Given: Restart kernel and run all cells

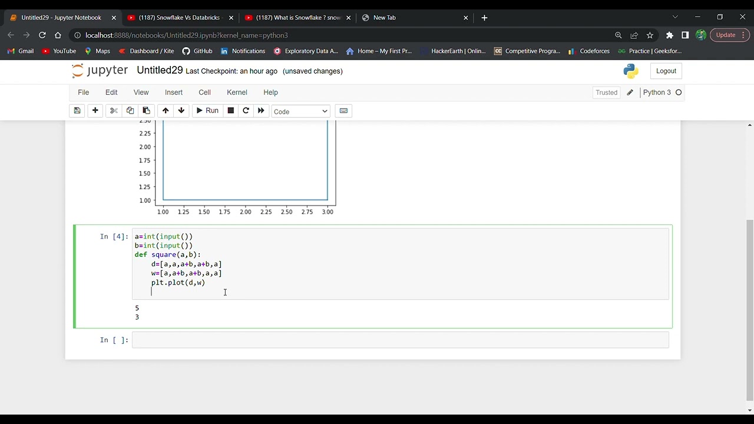Looking at the screenshot, I should point(261,111).
